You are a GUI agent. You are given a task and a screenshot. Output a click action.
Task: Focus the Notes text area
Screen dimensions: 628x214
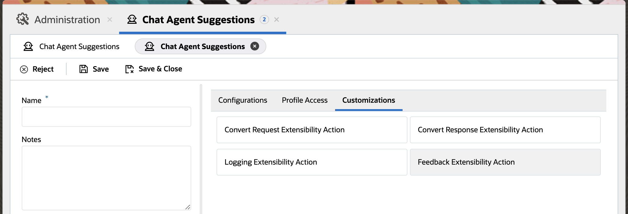(x=106, y=178)
